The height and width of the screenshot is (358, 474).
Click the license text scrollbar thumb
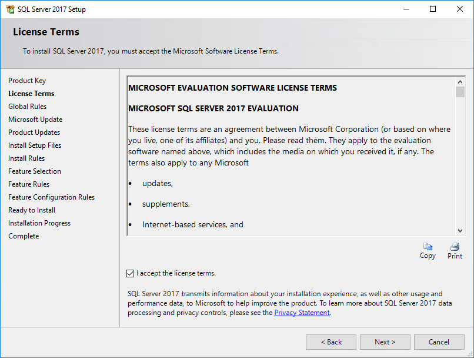click(460, 92)
